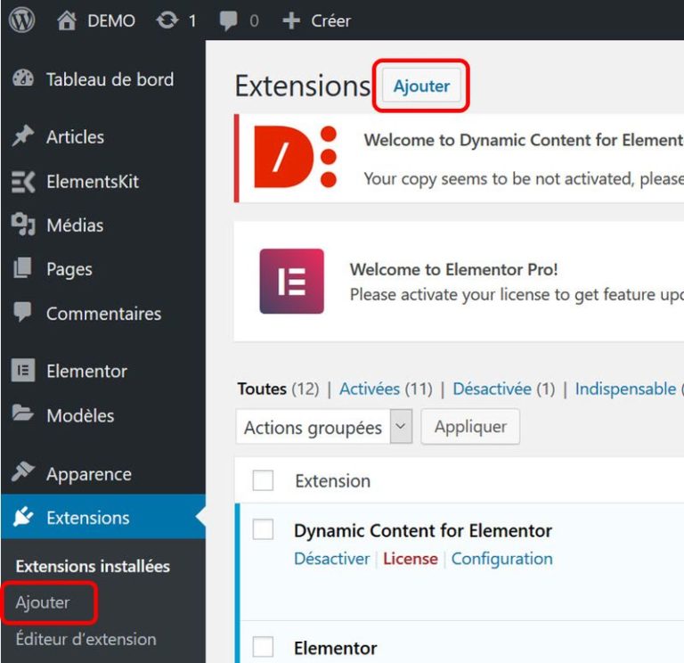The image size is (684, 663).
Task: Click the Dynamic Content red D logo
Action: click(296, 157)
